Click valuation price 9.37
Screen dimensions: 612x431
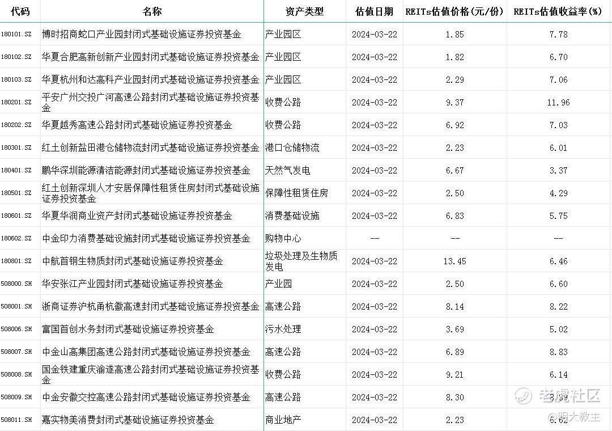(x=454, y=102)
